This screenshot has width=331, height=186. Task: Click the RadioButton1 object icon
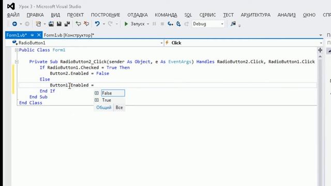15,42
